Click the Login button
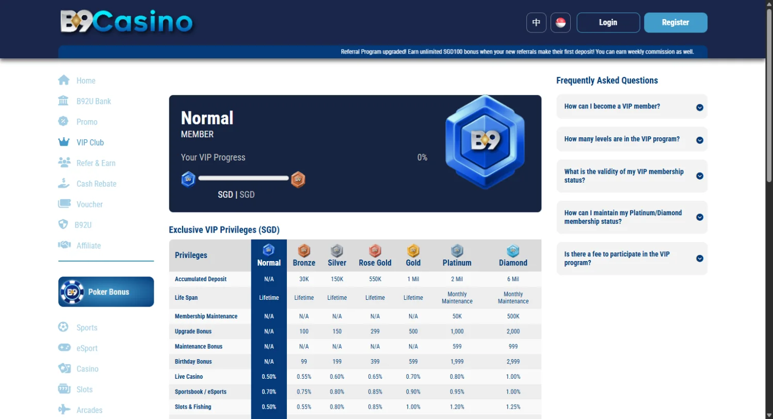This screenshot has height=419, width=773. coord(608,23)
